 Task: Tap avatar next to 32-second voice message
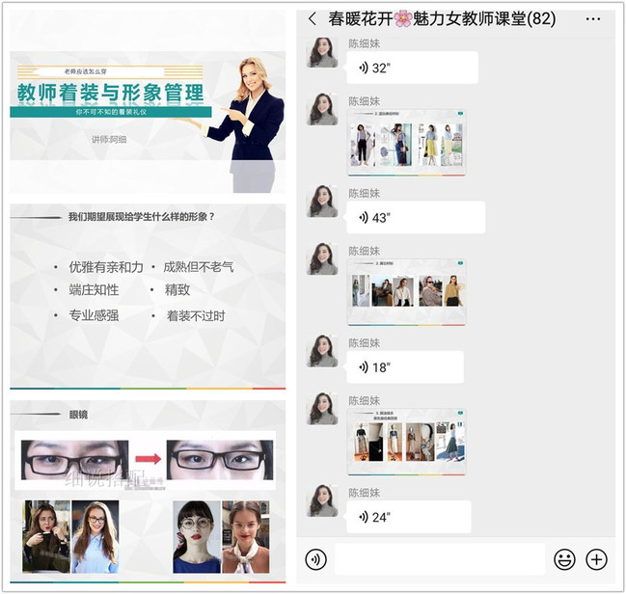[x=323, y=54]
